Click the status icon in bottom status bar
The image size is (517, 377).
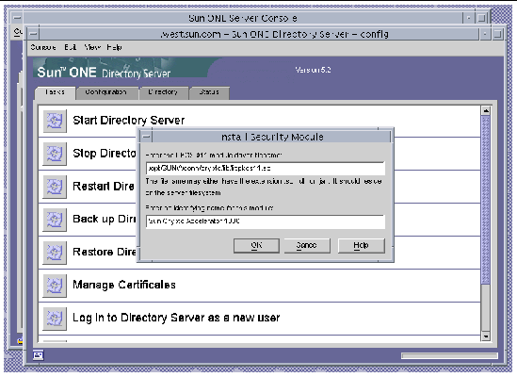(x=39, y=355)
